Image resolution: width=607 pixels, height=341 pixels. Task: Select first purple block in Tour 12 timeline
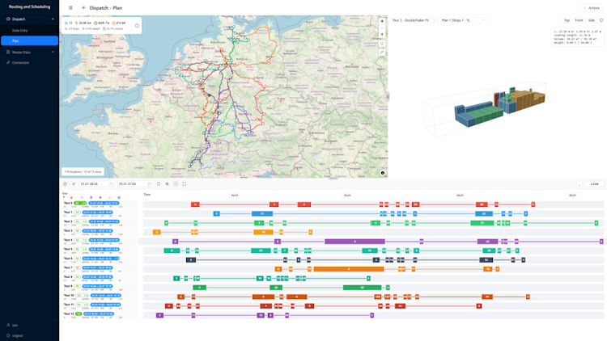[159, 315]
